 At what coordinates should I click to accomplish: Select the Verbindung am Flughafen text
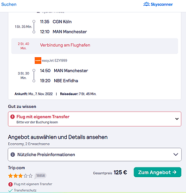point(65,45)
